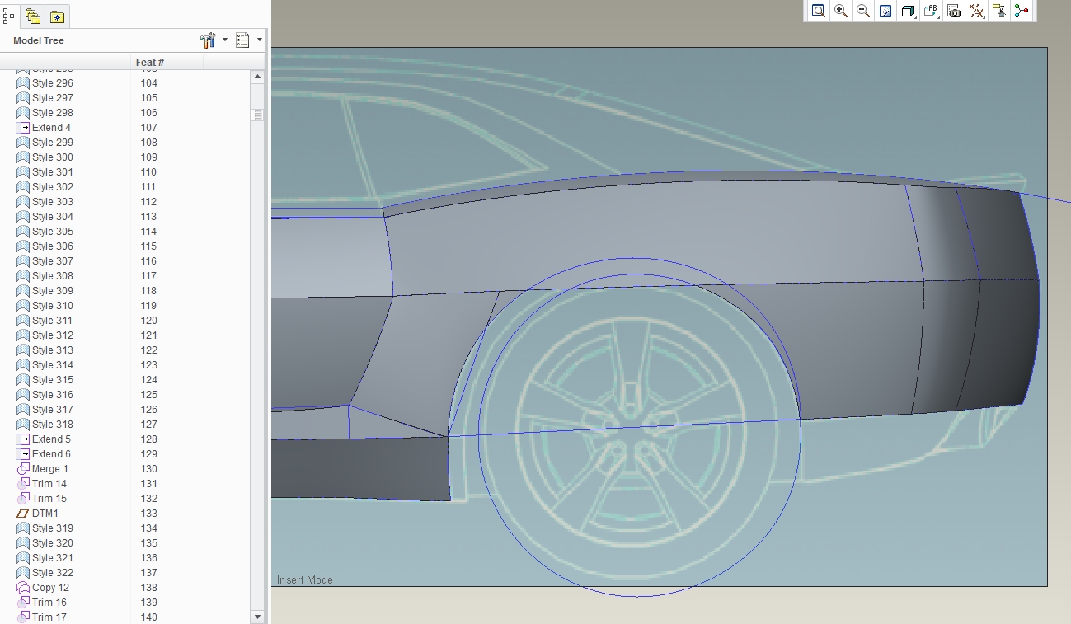Click feature number 133 cell

[x=149, y=514]
